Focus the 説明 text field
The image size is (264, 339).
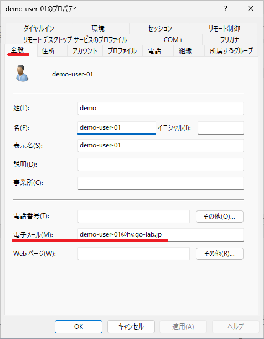pos(161,165)
